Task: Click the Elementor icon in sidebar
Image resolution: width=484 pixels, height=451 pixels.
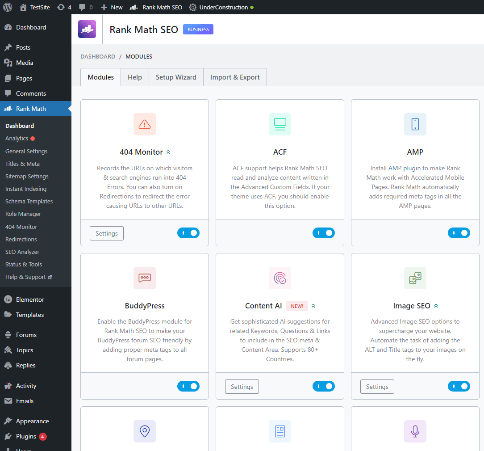Action: [8, 299]
